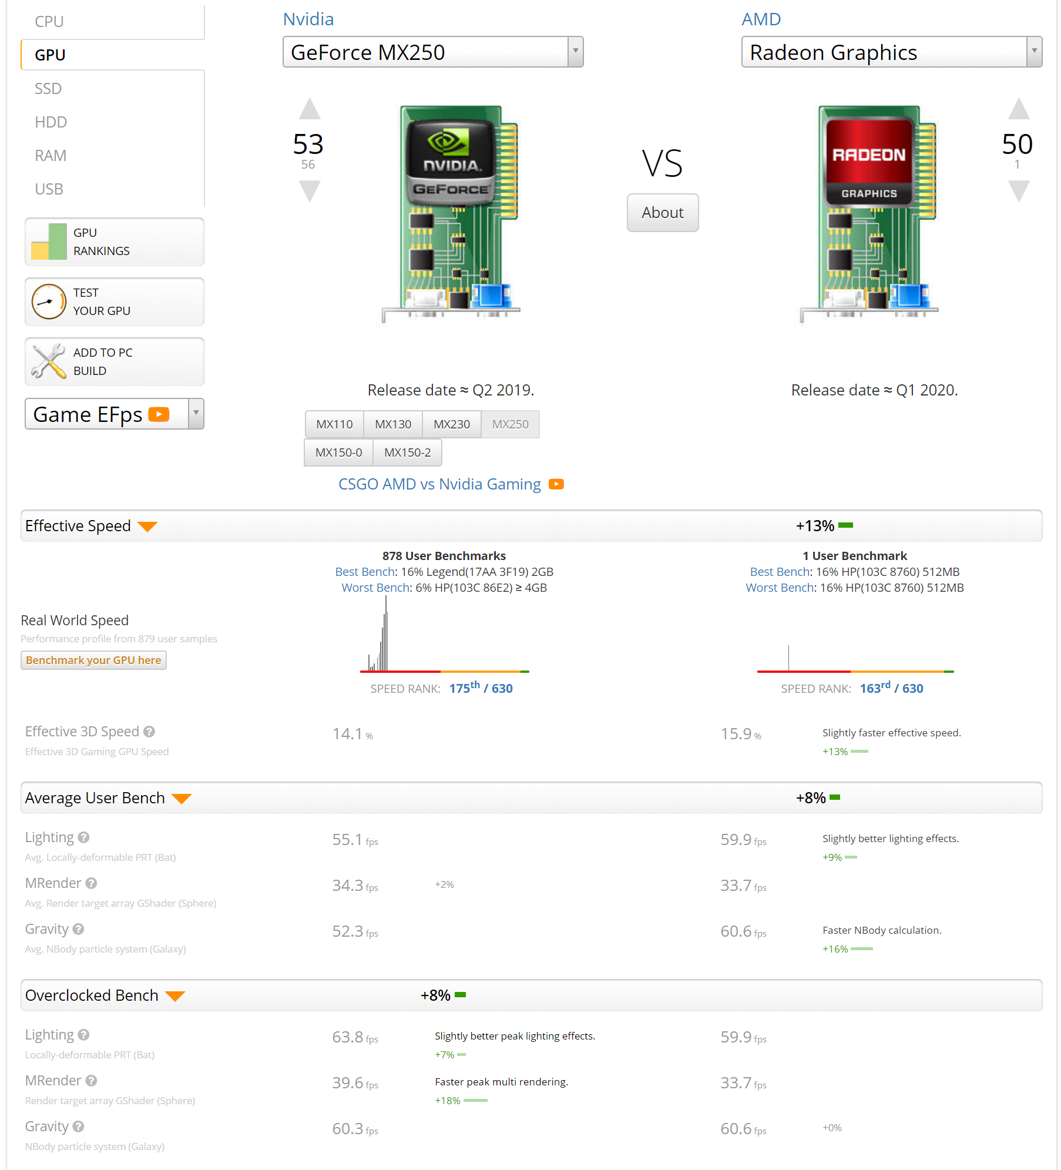Click help icon beside Average Bench MRender

91,883
